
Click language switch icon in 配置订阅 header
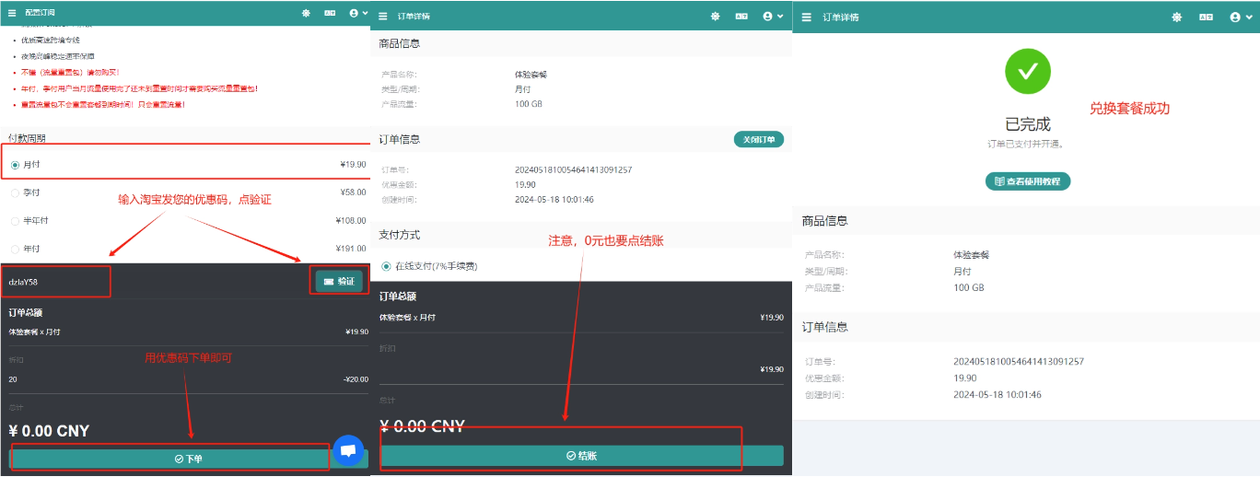coord(331,14)
